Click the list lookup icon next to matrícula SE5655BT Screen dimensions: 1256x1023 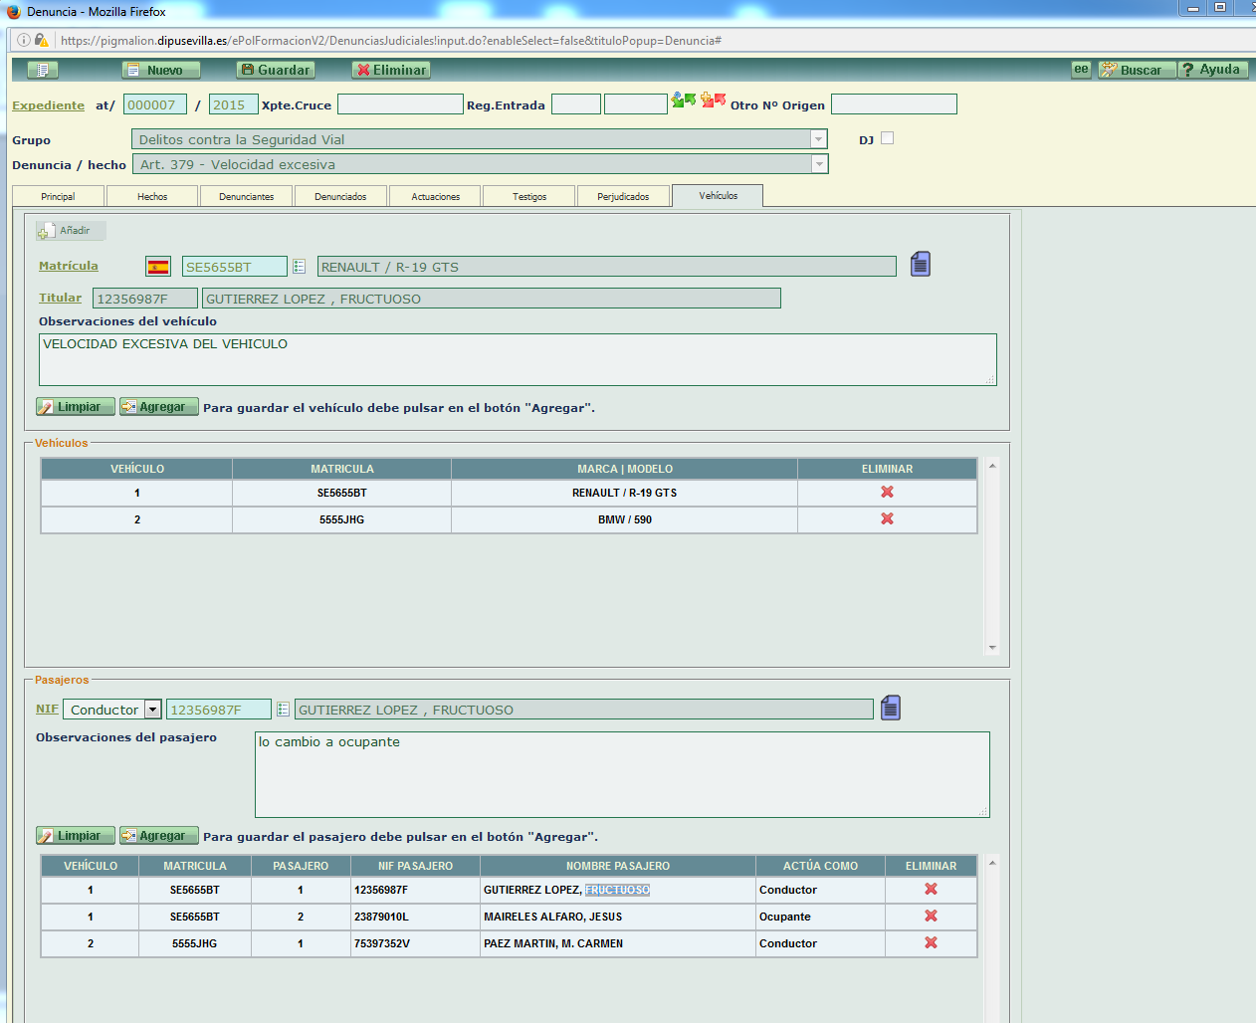point(299,267)
